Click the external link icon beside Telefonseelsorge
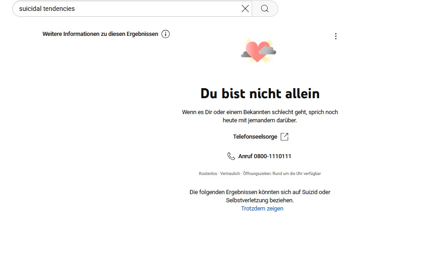Viewport: 422px width, 270px height. tap(285, 137)
